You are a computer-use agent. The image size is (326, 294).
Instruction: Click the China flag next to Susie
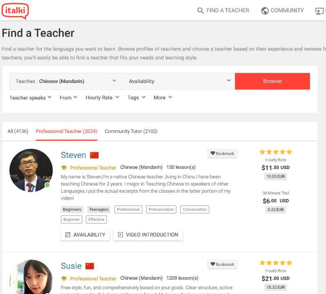pyautogui.click(x=90, y=266)
